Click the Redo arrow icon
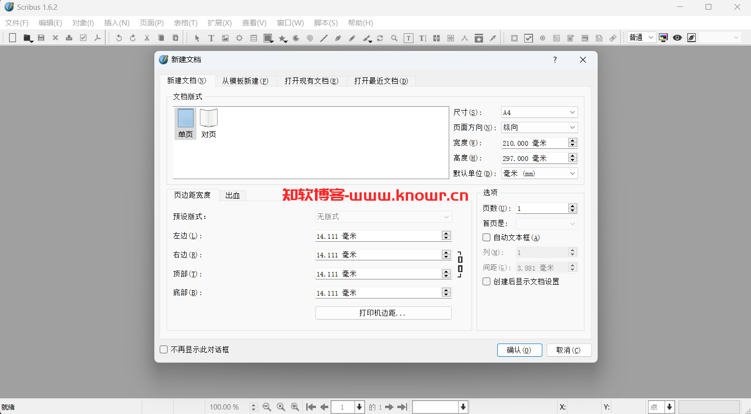751x414 pixels. (133, 38)
